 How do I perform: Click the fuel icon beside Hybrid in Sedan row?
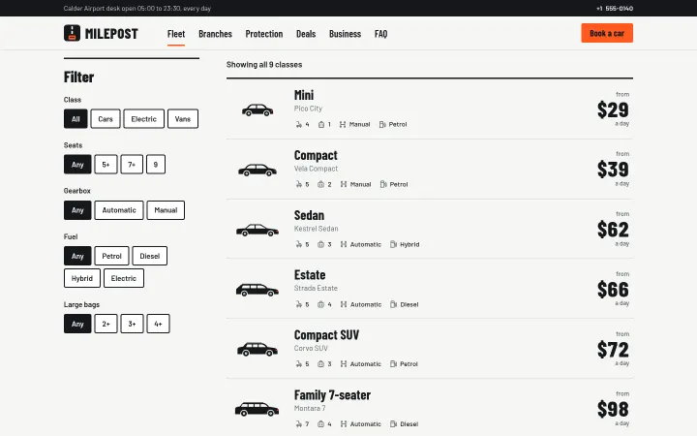[393, 244]
